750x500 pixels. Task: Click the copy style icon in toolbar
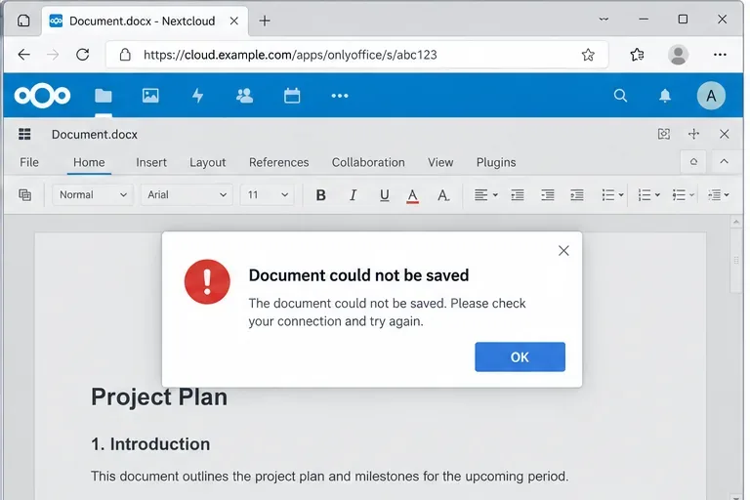(24, 194)
